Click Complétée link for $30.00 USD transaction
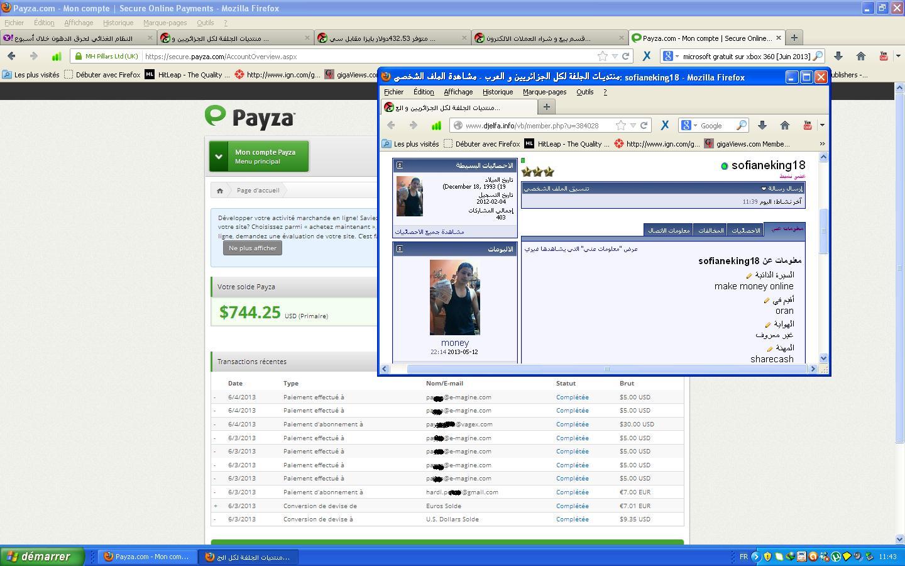This screenshot has height=566, width=905. 572,425
